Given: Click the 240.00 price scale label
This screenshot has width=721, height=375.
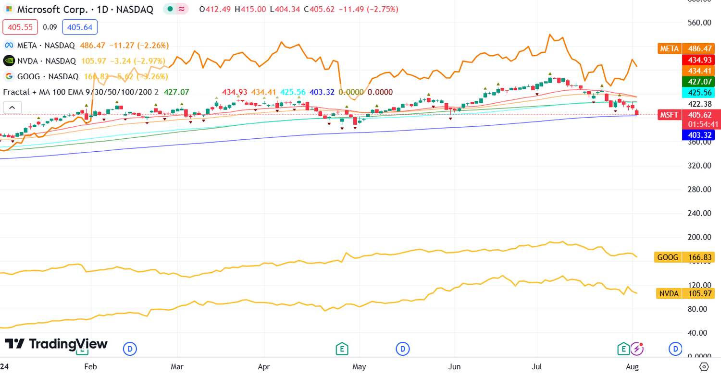Looking at the screenshot, I should tap(699, 213).
